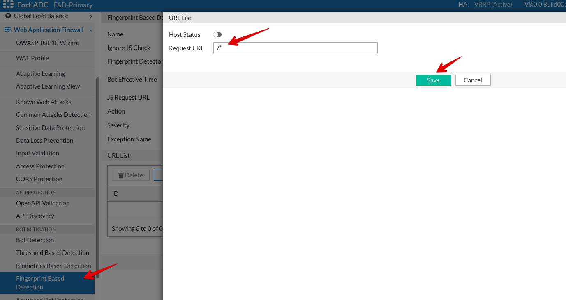This screenshot has height=300, width=566.
Task: Go to Known Web Attacks
Action: click(x=44, y=102)
